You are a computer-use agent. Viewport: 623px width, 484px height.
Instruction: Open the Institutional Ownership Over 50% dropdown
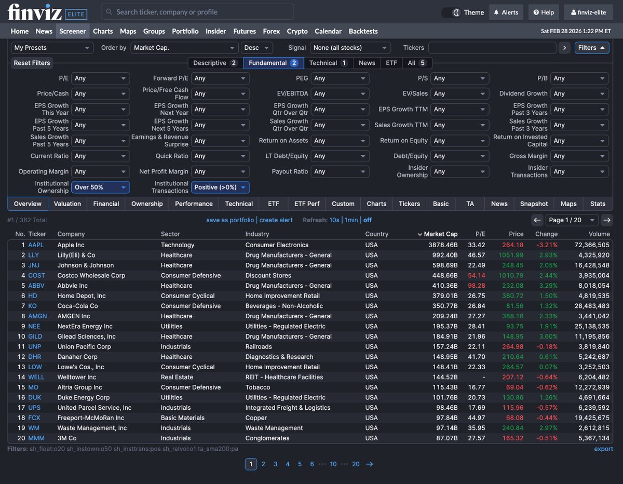[x=100, y=187]
